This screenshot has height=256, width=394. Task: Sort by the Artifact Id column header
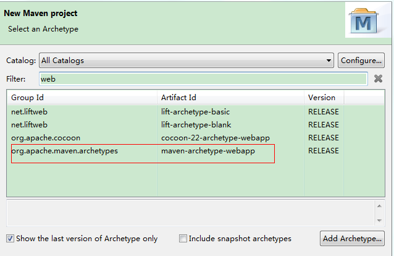pyautogui.click(x=231, y=98)
